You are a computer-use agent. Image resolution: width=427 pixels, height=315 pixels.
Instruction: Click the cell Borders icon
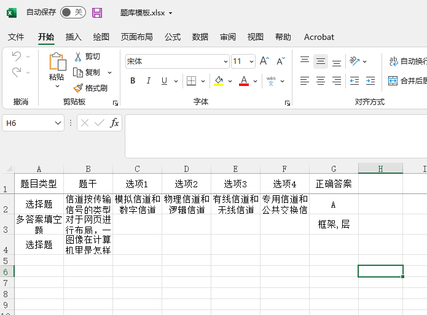point(191,80)
